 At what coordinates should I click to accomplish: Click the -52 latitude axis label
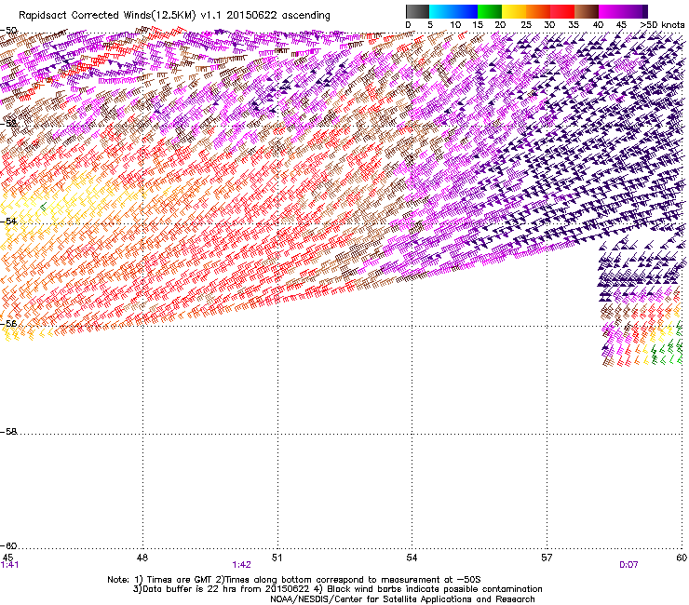pos(8,124)
